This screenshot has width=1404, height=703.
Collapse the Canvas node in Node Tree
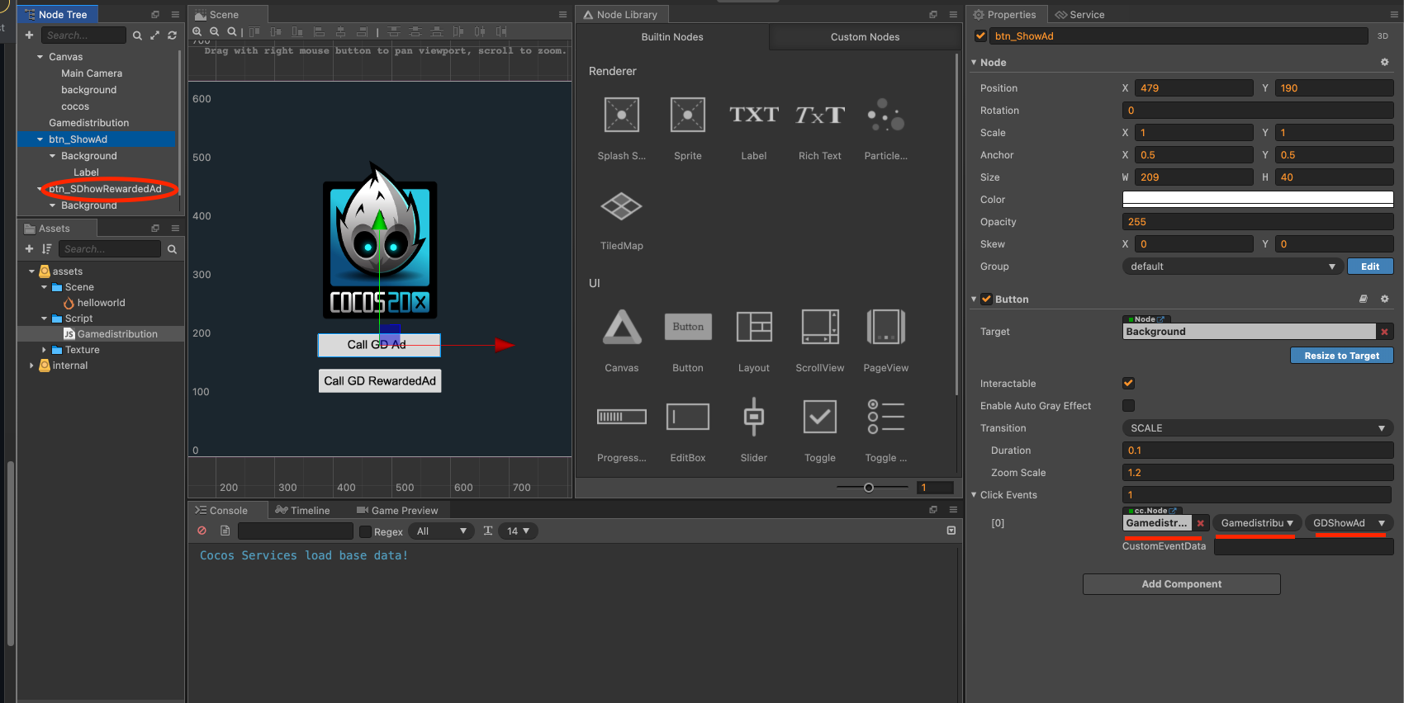(x=40, y=57)
